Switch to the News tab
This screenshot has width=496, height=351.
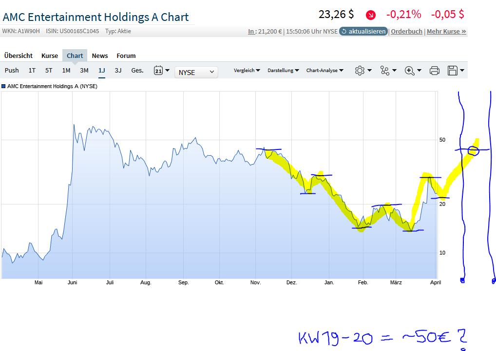click(99, 55)
